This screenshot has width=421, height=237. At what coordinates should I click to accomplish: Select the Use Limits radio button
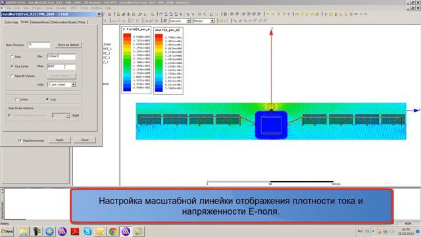pos(12,66)
